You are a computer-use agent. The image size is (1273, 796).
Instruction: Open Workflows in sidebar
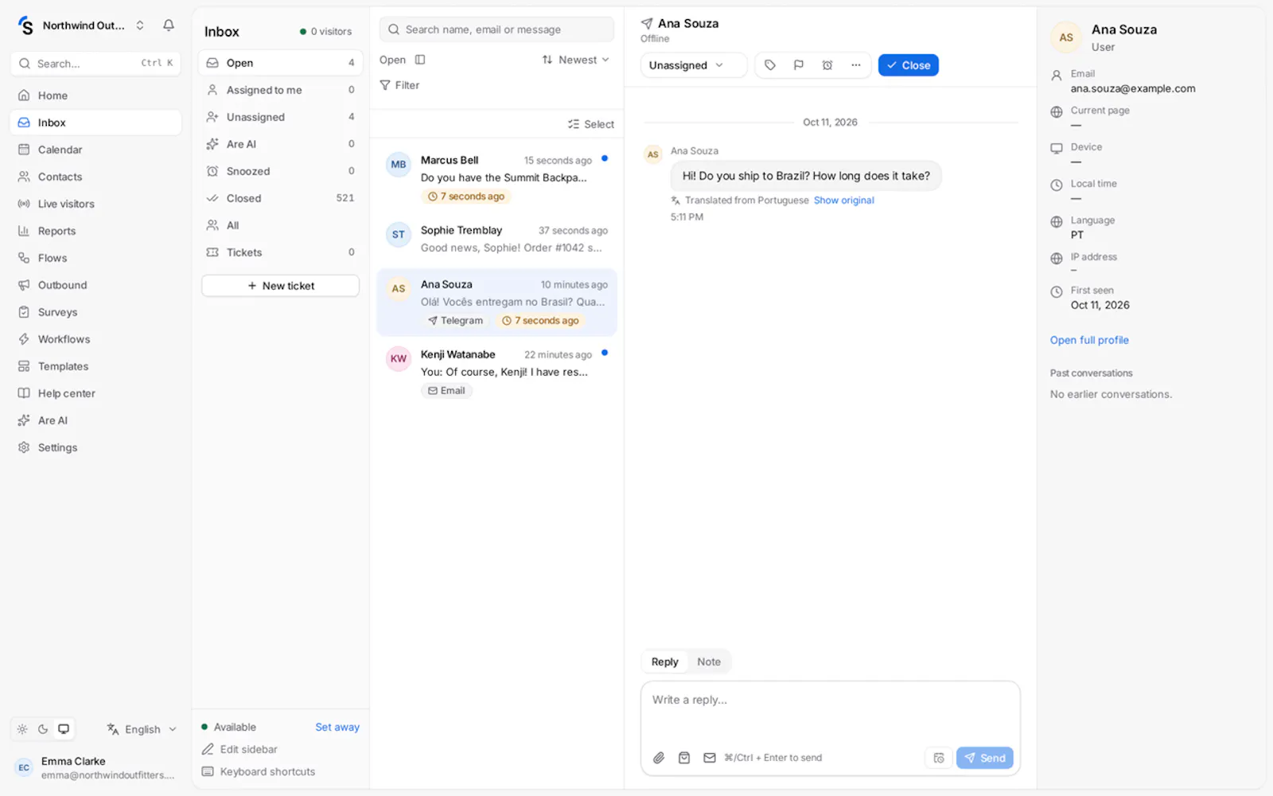coord(95,339)
